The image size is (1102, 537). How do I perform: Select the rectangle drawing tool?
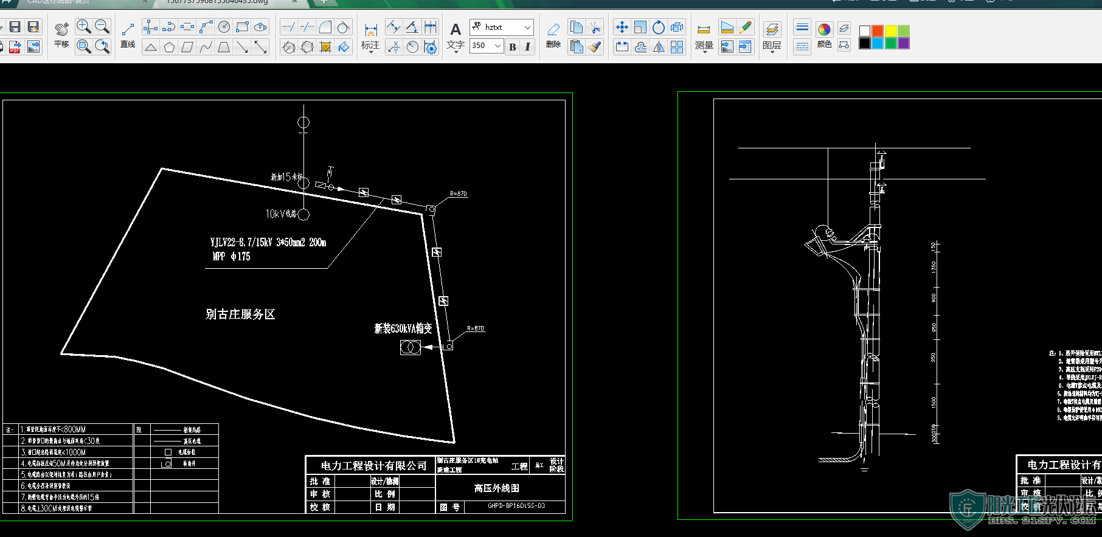point(242,27)
